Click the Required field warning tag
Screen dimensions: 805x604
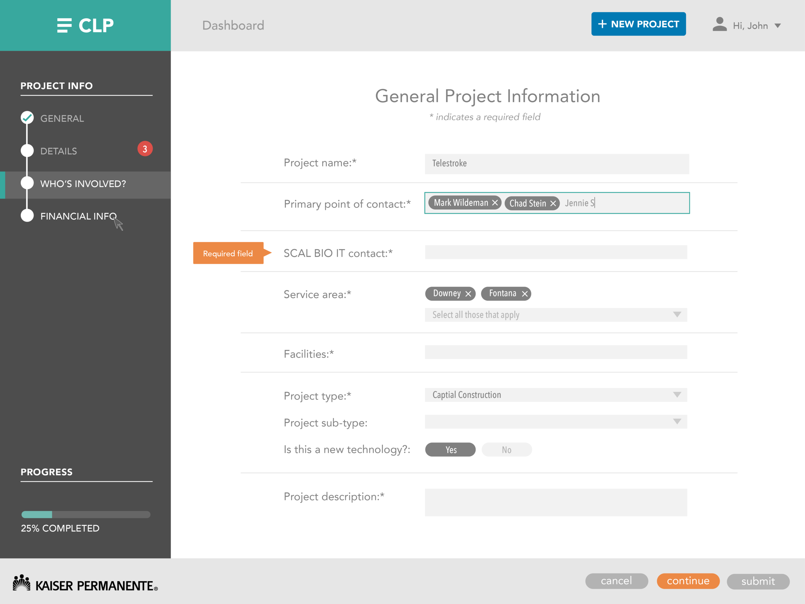(232, 253)
